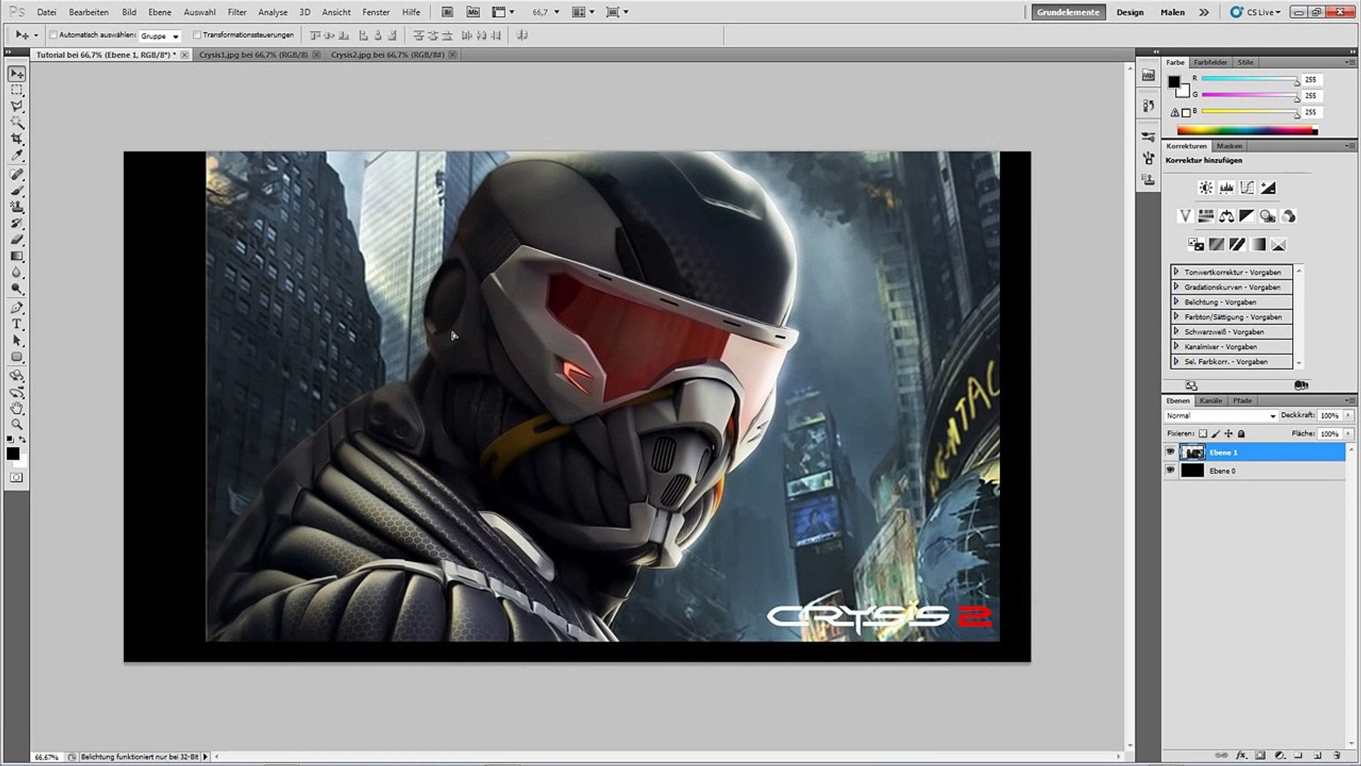This screenshot has width=1361, height=766.
Task: Toggle lock transparent pixels in Fixieren
Action: click(1203, 433)
